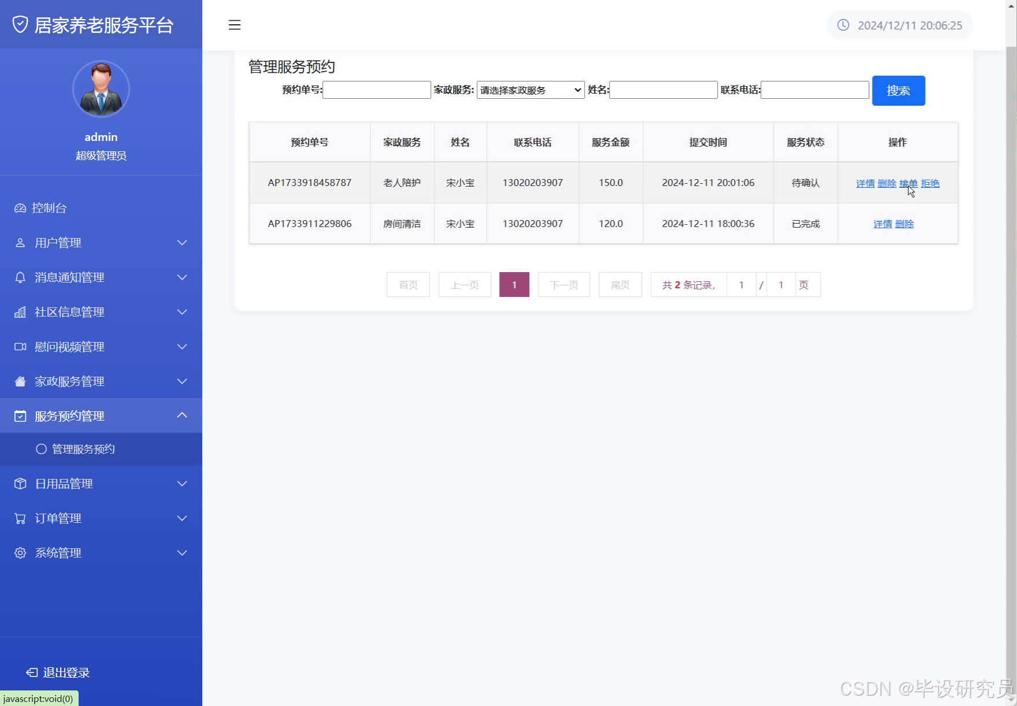Viewport: 1017px width, 706px height.
Task: Click 删除 for the 房间清洁 order
Action: click(x=904, y=224)
